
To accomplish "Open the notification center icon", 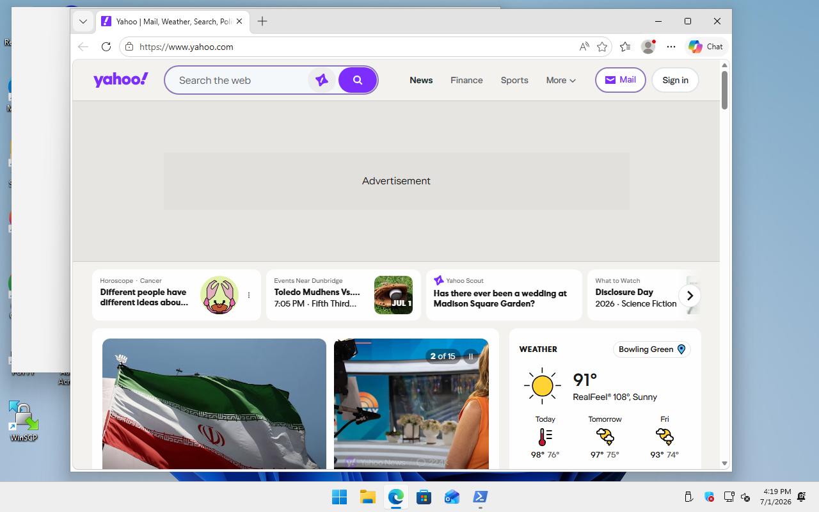I will [802, 497].
